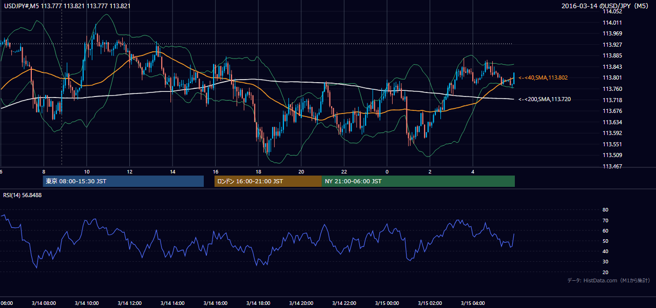Screen dimensions: 656x308
Task: Click the 200 SMA 113.720 label
Action: [545, 99]
